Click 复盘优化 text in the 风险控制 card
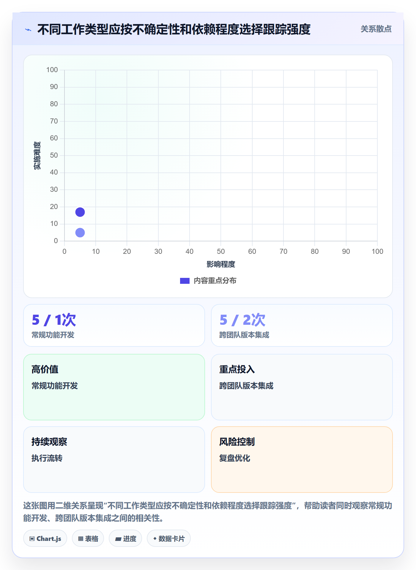The height and width of the screenshot is (570, 416). (x=235, y=458)
